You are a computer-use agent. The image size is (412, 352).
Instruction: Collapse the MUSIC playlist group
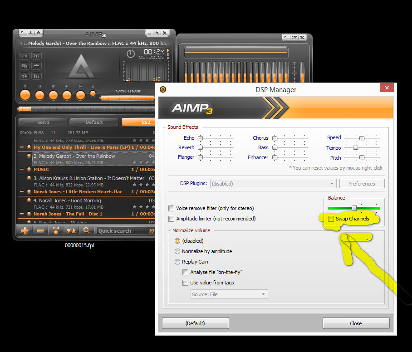[21, 170]
